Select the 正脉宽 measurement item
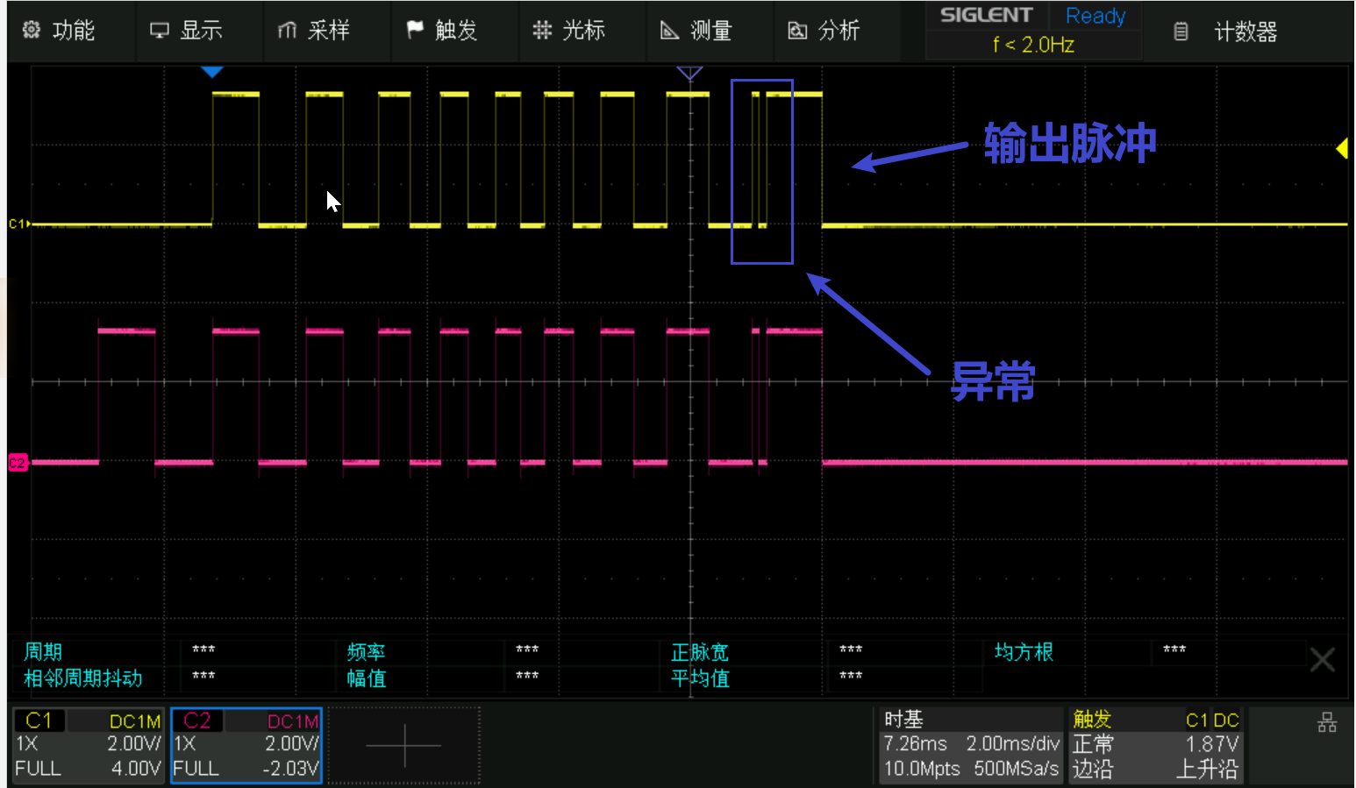The height and width of the screenshot is (788, 1356). pos(700,652)
